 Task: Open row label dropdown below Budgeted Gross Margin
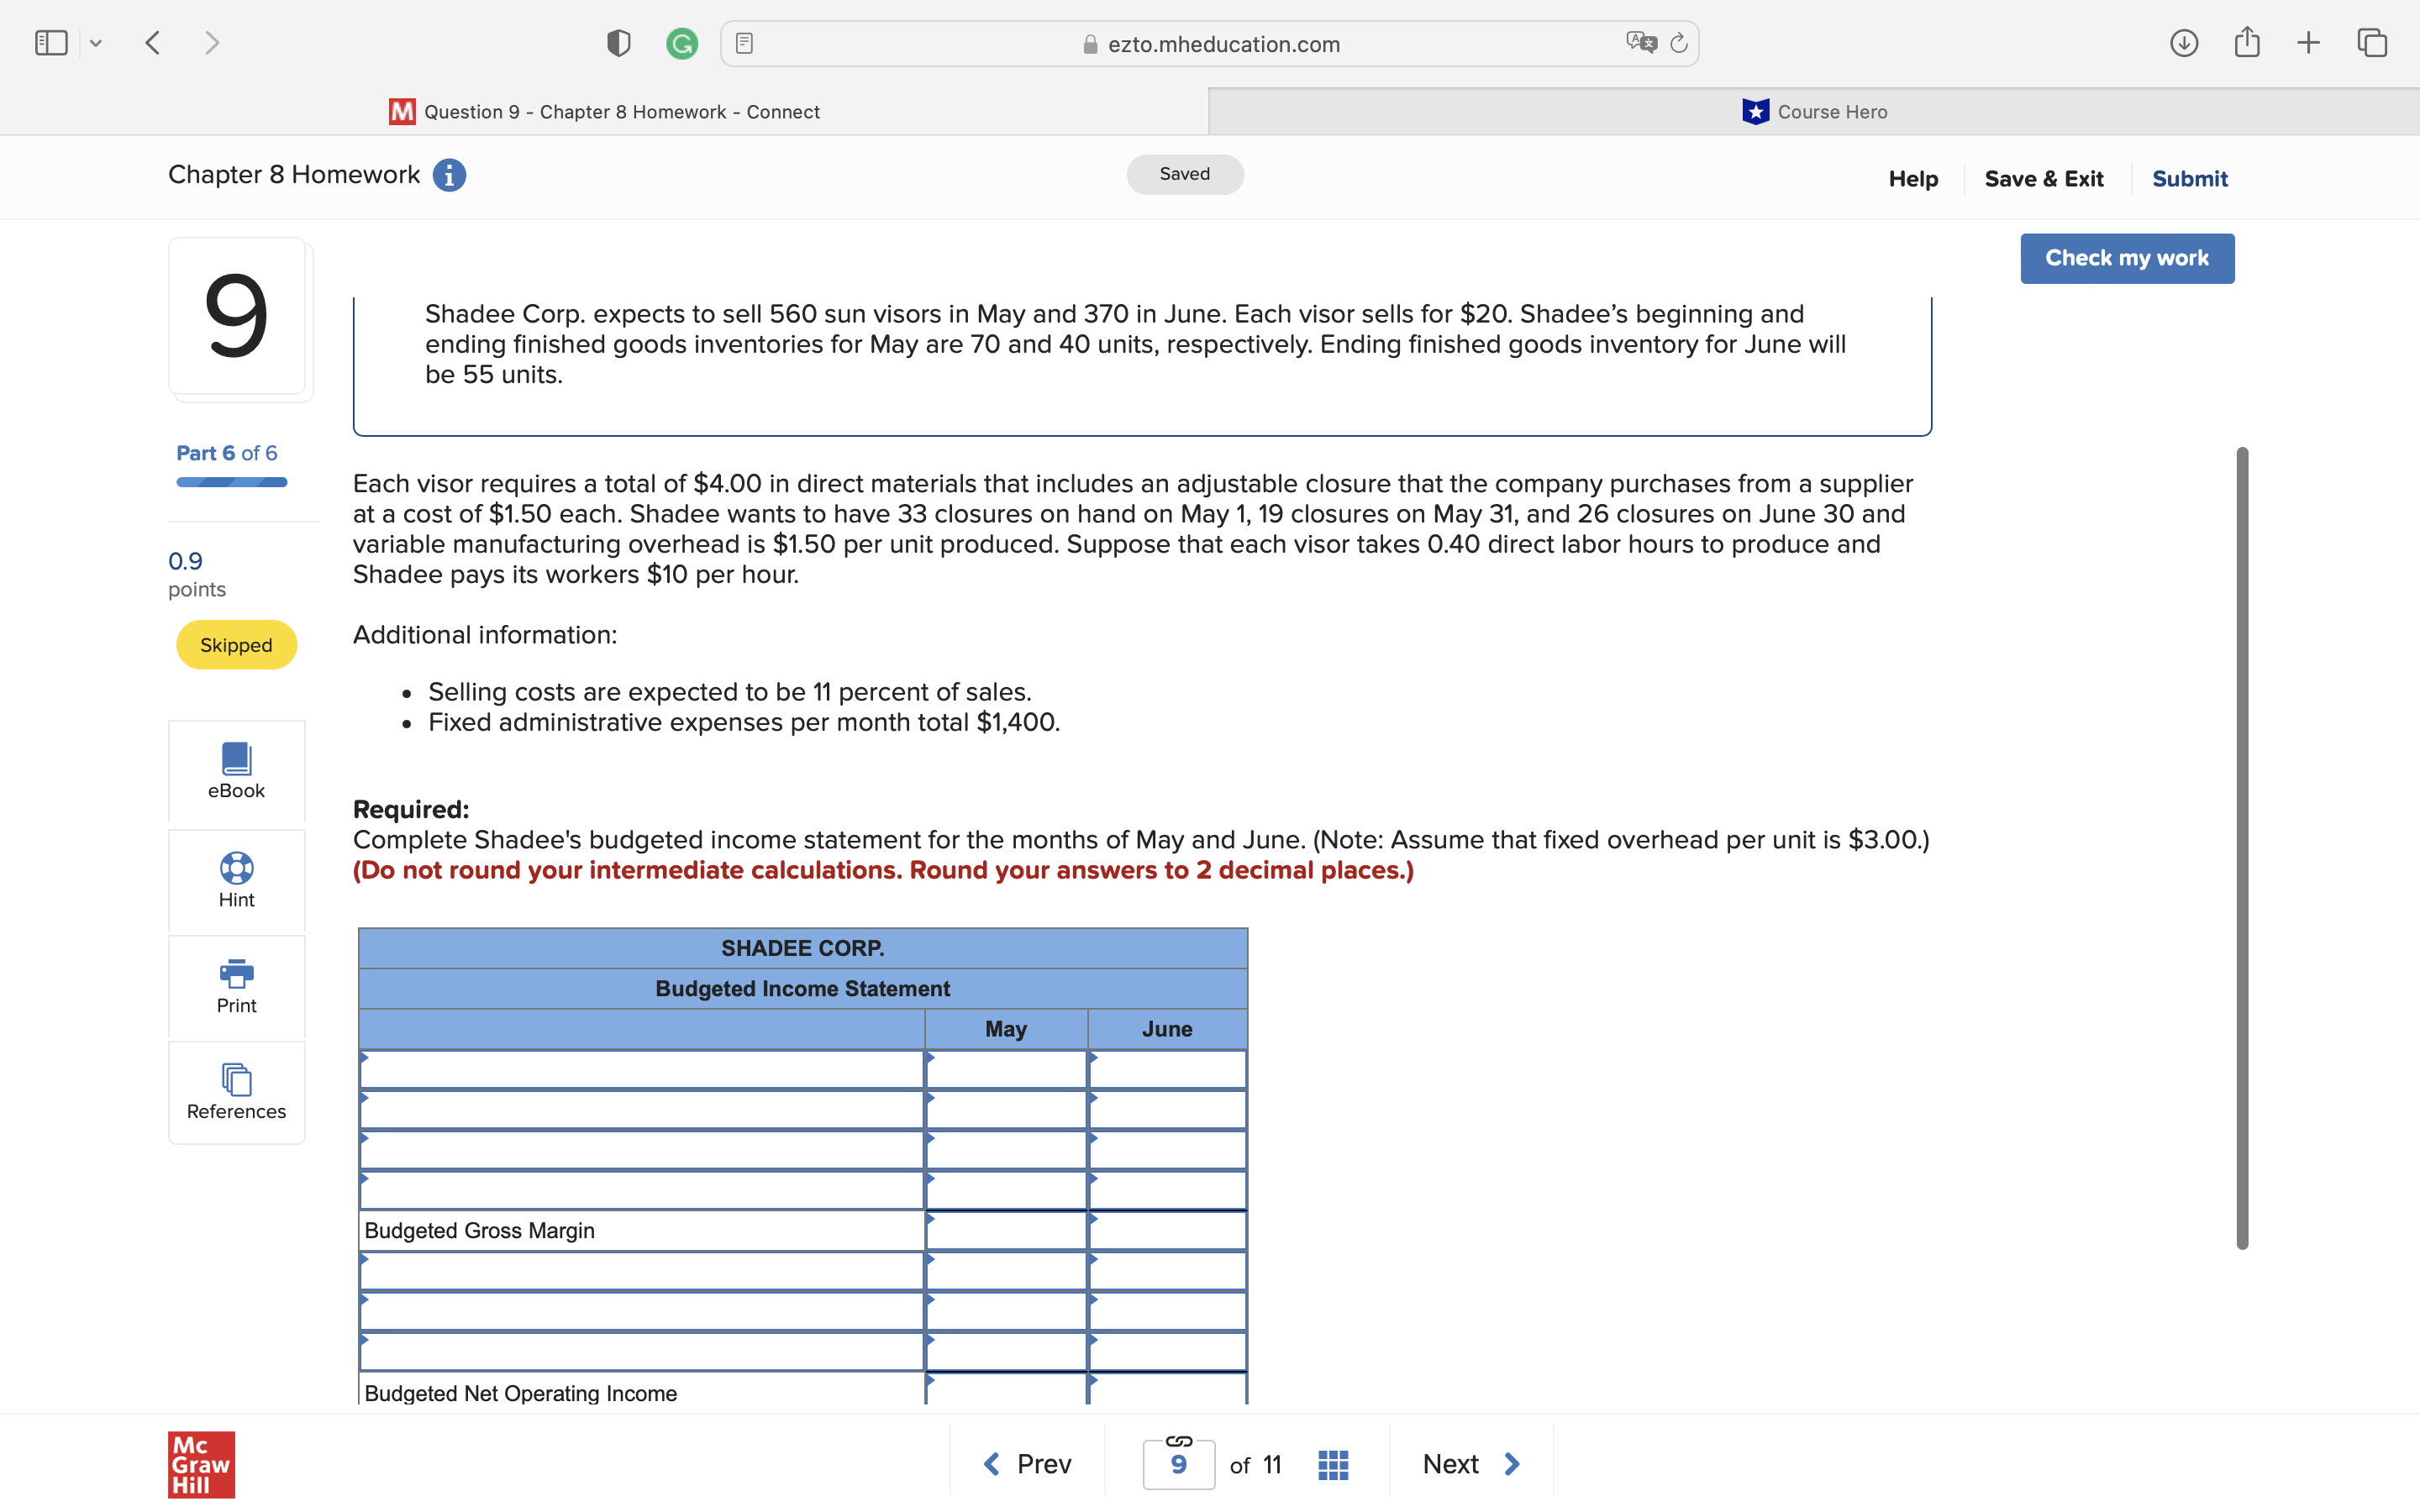click(640, 1271)
